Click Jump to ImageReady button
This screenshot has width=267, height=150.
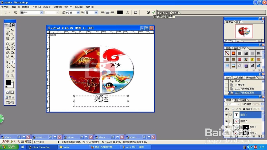pos(10,102)
